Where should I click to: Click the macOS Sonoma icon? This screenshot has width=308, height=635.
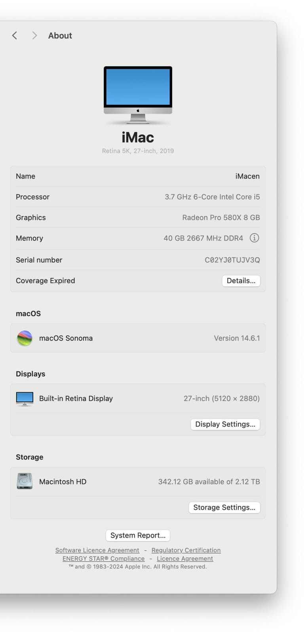(25, 338)
